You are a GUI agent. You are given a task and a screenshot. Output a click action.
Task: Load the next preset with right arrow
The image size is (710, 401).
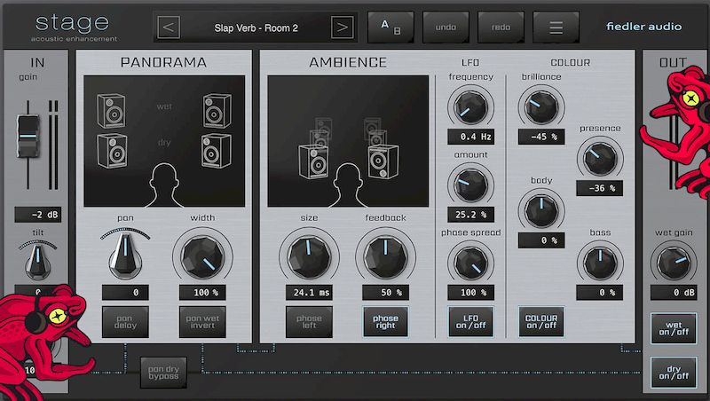343,28
